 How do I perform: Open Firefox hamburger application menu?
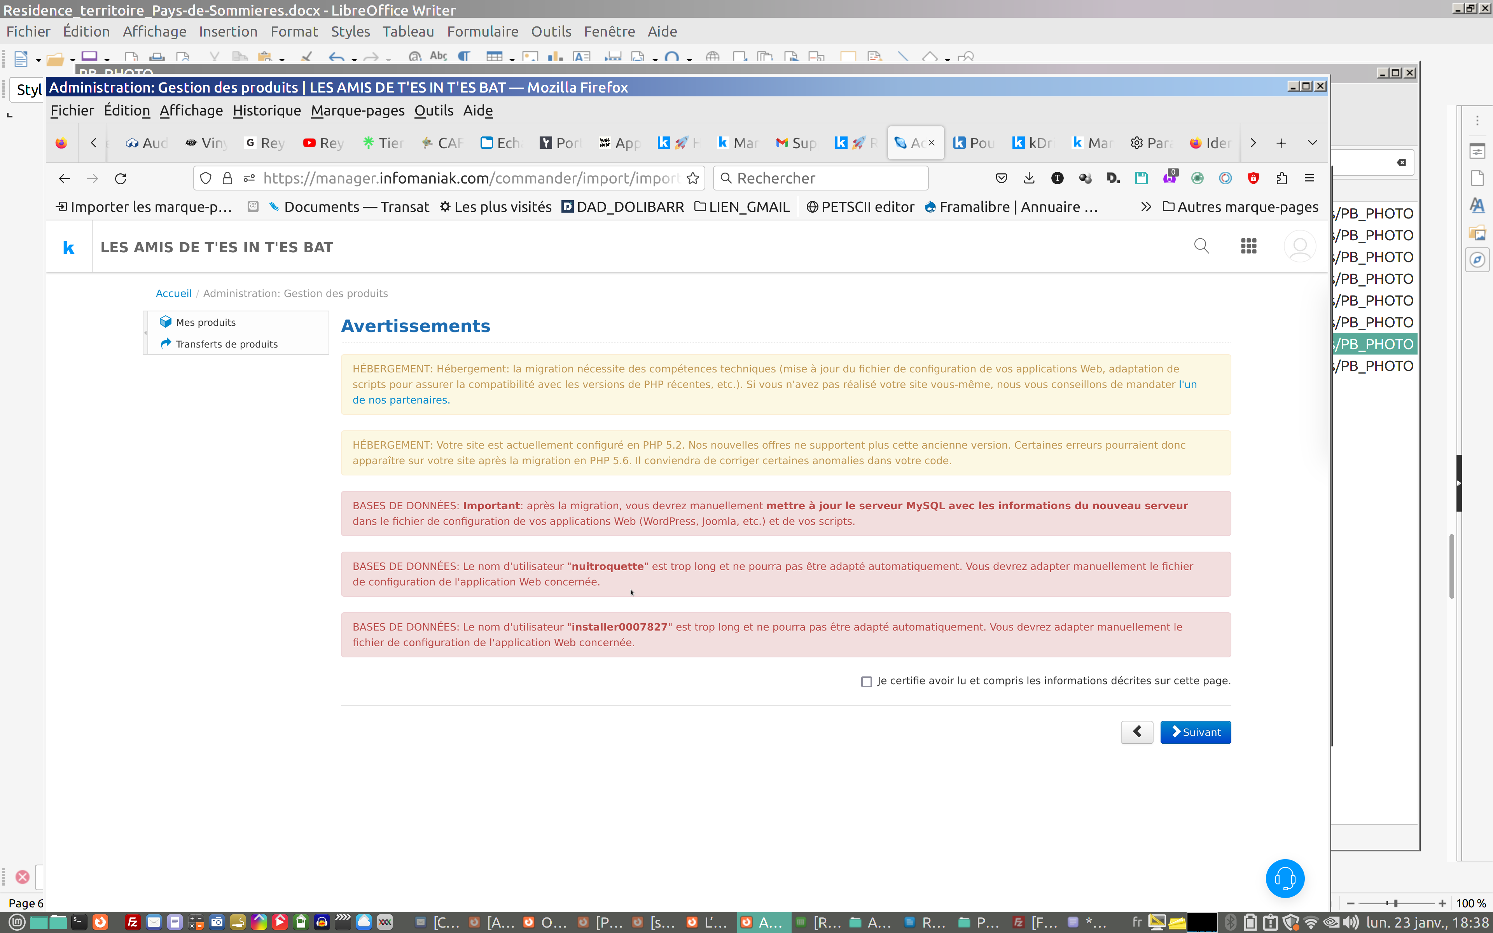tap(1309, 178)
